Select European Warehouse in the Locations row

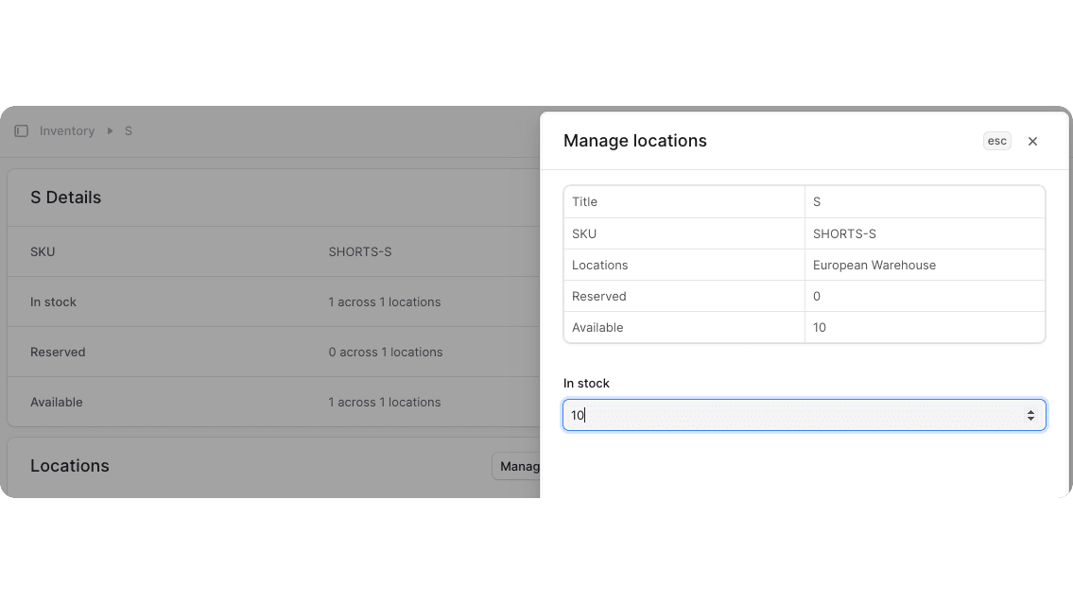pyautogui.click(x=874, y=265)
